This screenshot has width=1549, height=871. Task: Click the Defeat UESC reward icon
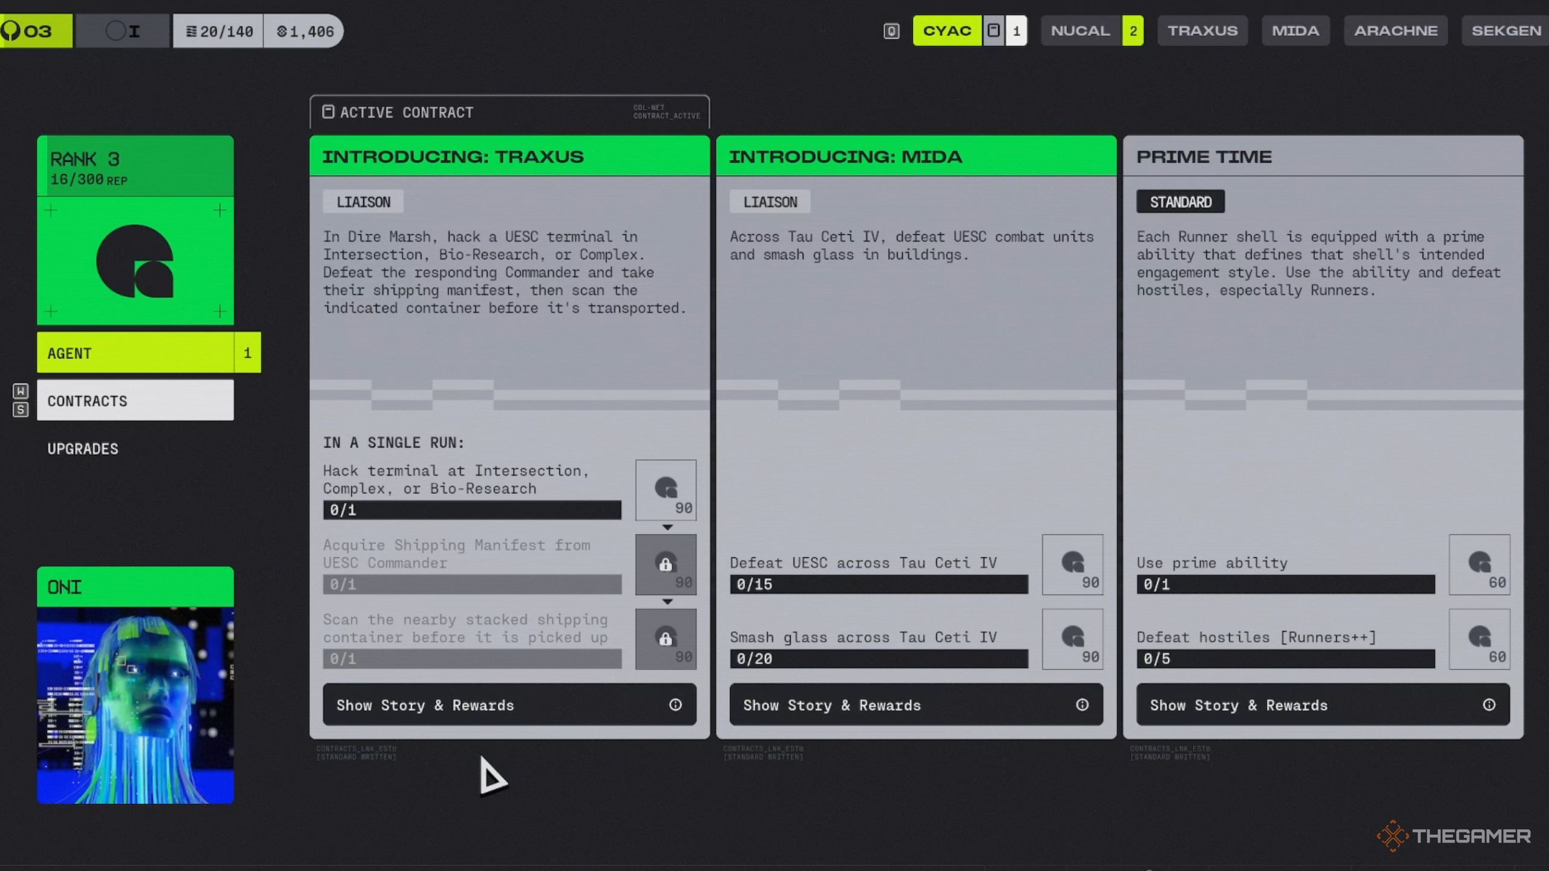coord(1072,564)
